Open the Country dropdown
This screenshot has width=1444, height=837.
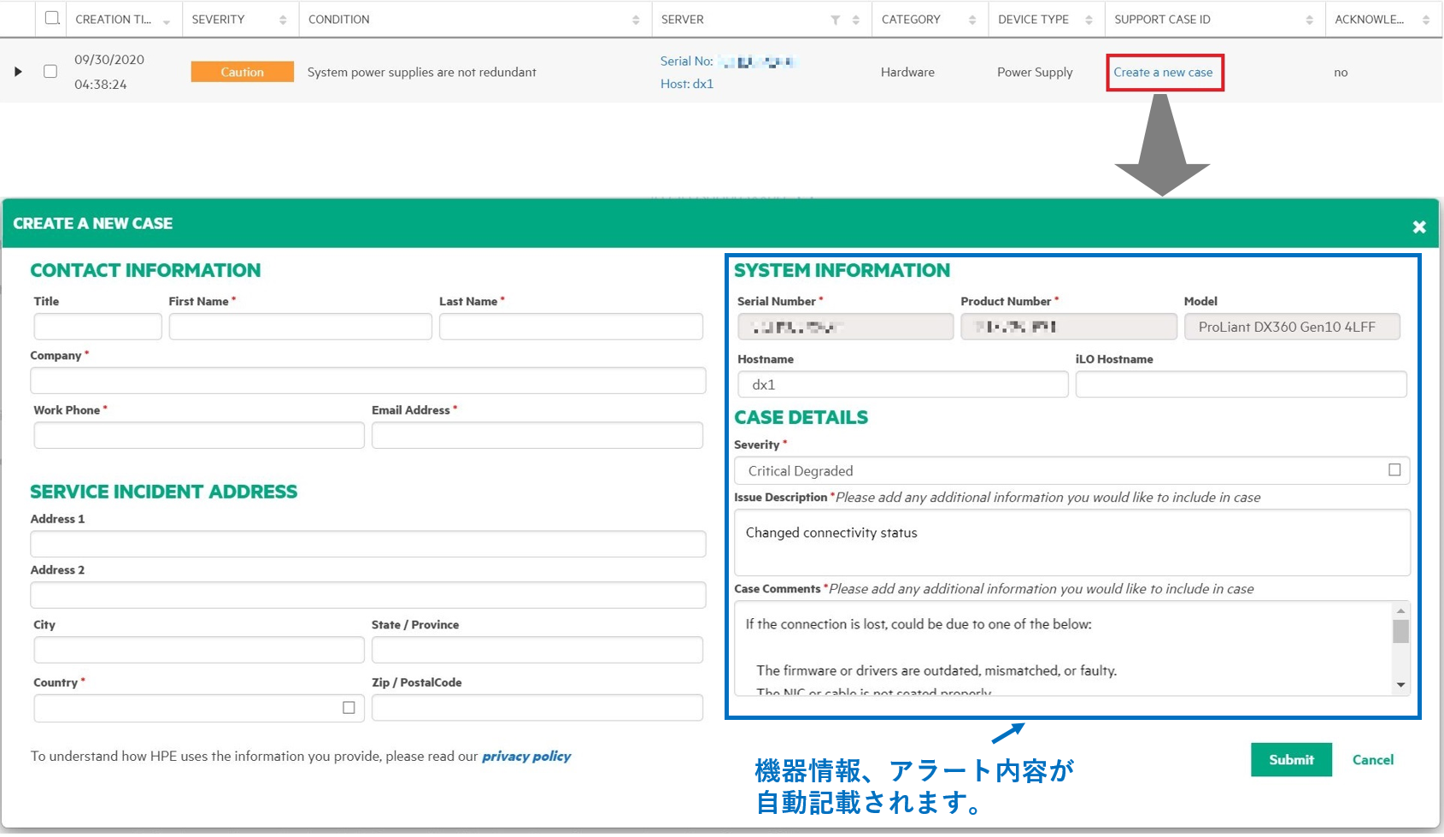click(x=198, y=708)
